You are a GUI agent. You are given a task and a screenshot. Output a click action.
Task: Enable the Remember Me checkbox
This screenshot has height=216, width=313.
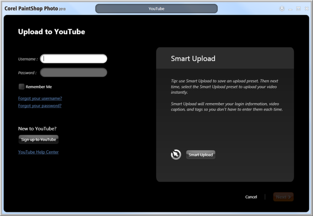click(21, 86)
